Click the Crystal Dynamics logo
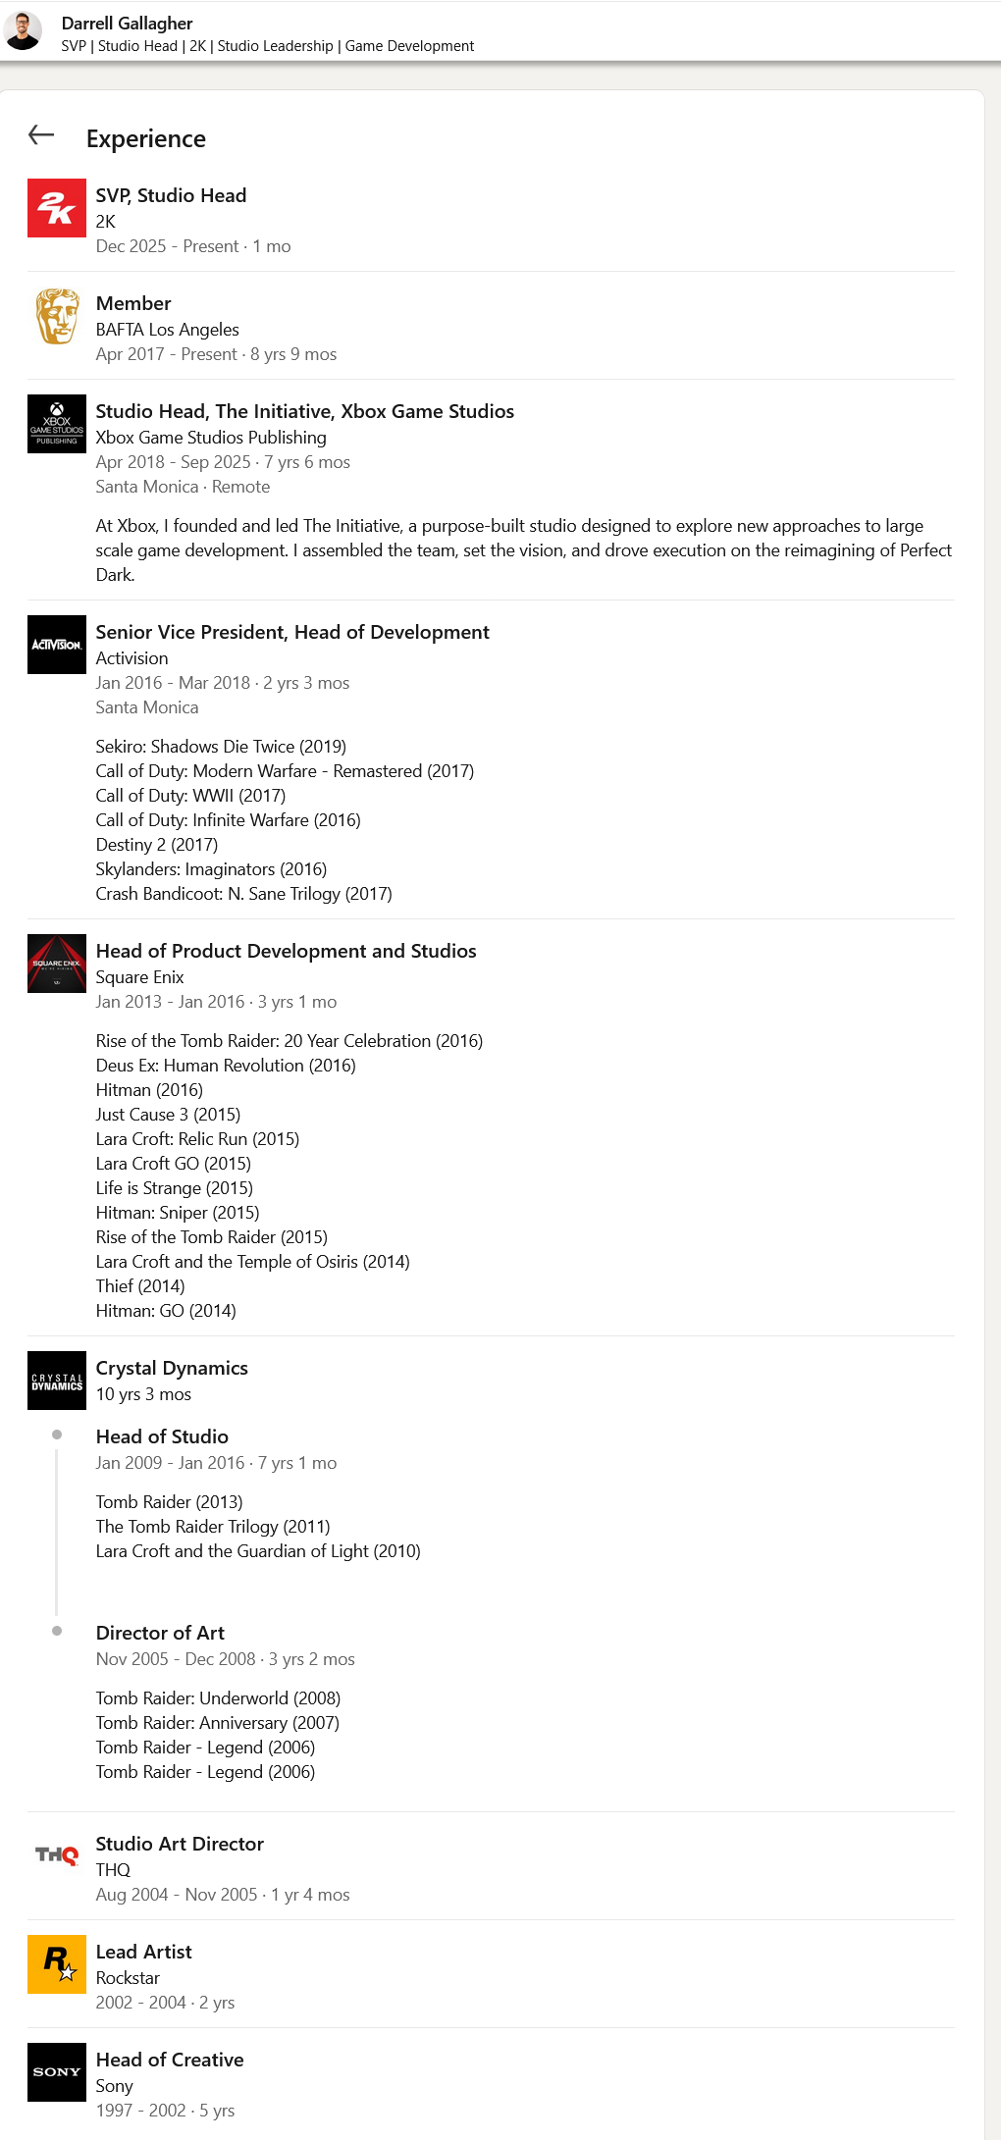This screenshot has width=1001, height=2140. [x=57, y=1381]
